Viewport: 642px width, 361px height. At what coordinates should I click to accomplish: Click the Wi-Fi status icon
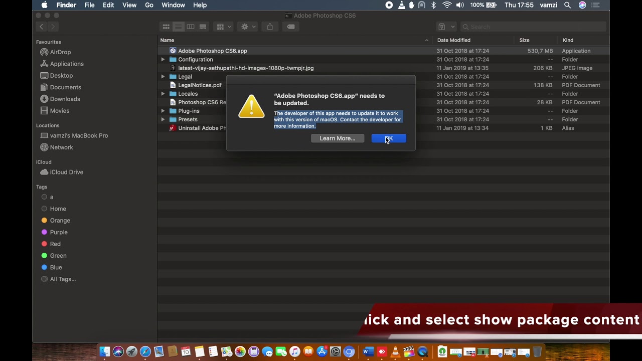coord(446,5)
